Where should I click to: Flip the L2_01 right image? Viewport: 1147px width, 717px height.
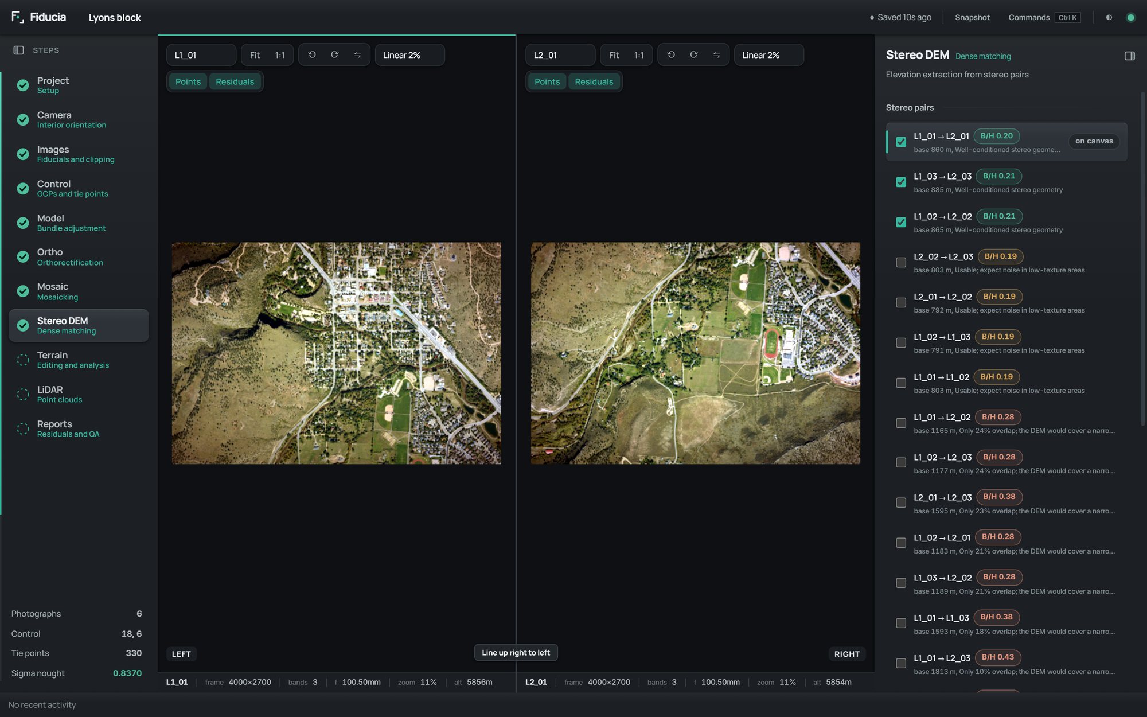pos(716,55)
